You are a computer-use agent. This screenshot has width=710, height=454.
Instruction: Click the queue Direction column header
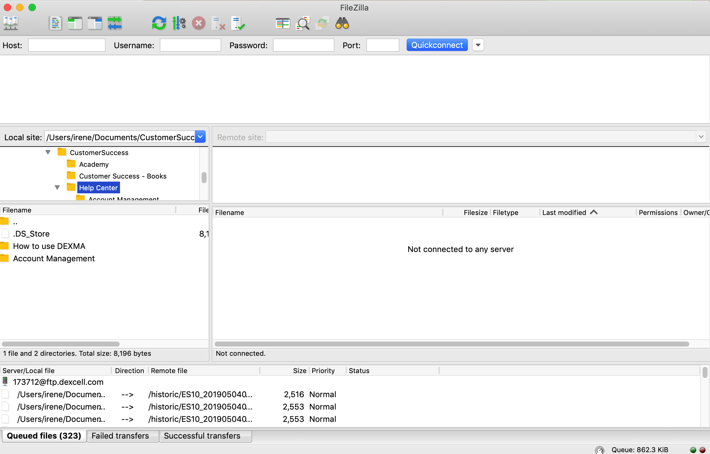130,371
